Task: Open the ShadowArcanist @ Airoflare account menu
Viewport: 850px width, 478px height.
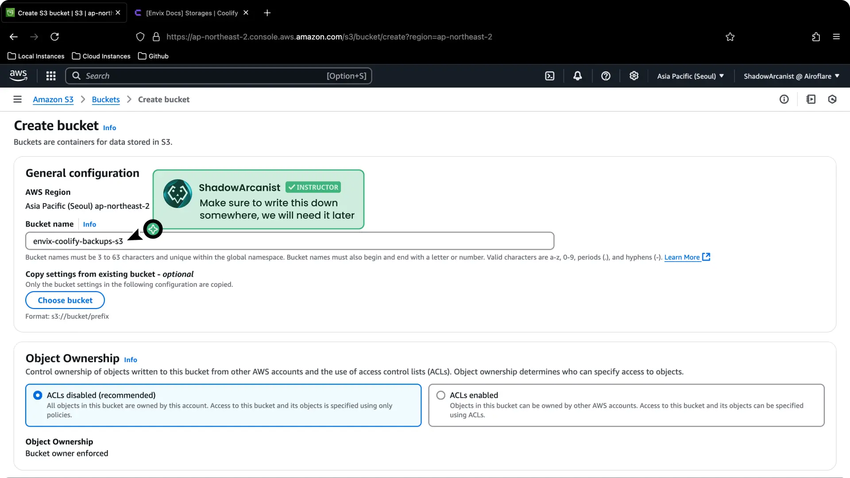Action: click(x=791, y=76)
